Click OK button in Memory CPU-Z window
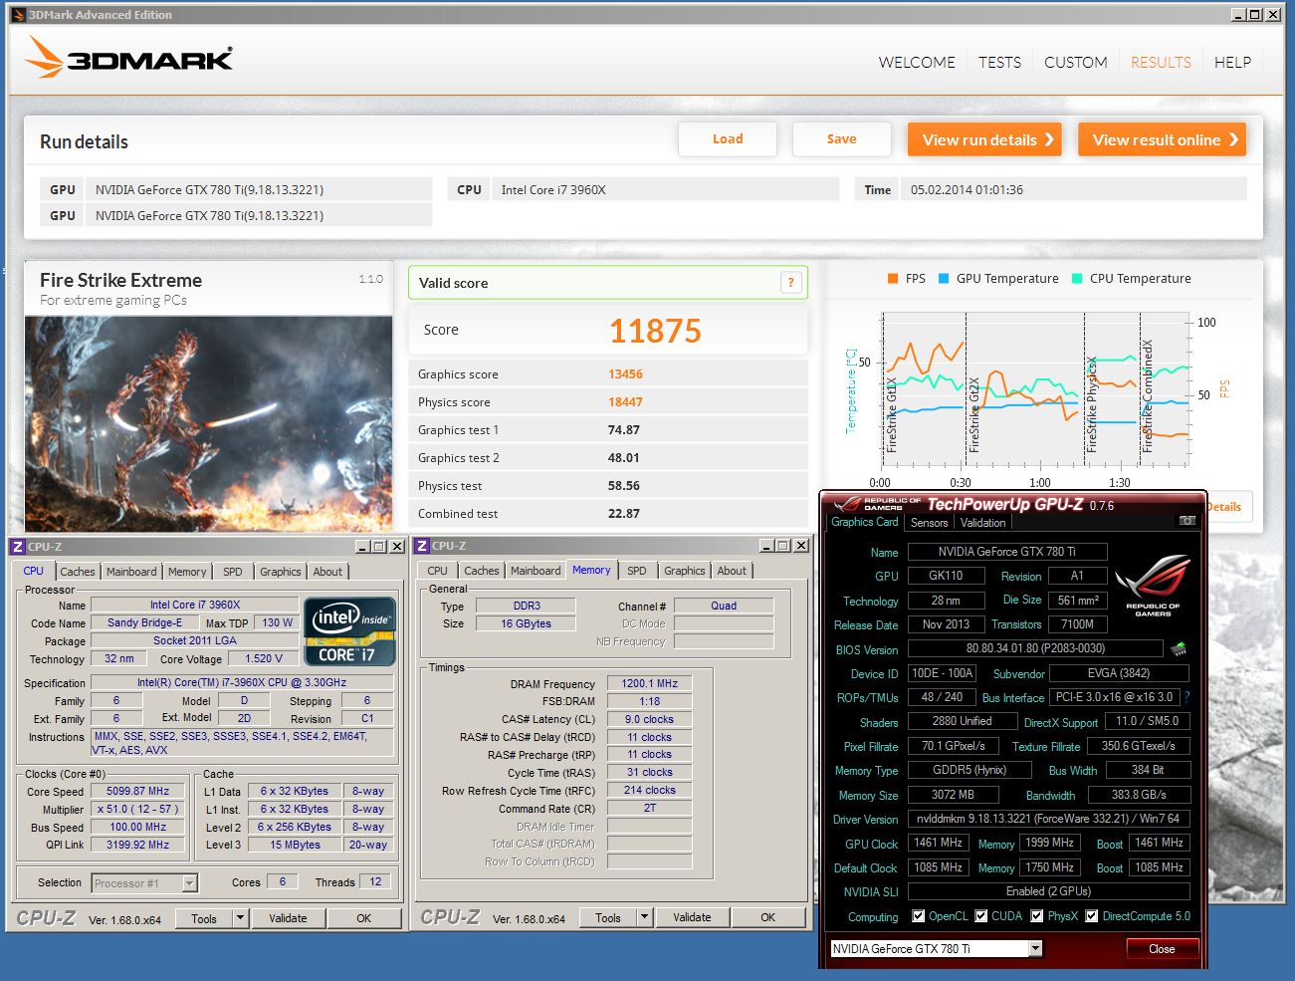This screenshot has width=1295, height=981. pos(768,917)
